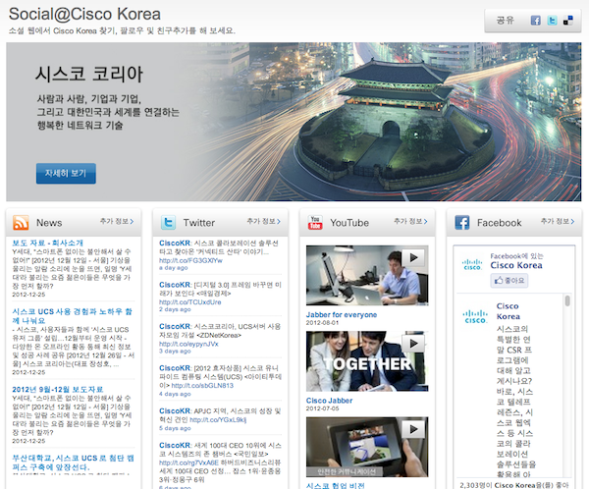
Task: Click CiscoKR name in APJC 지역 tweet
Action: tap(175, 411)
